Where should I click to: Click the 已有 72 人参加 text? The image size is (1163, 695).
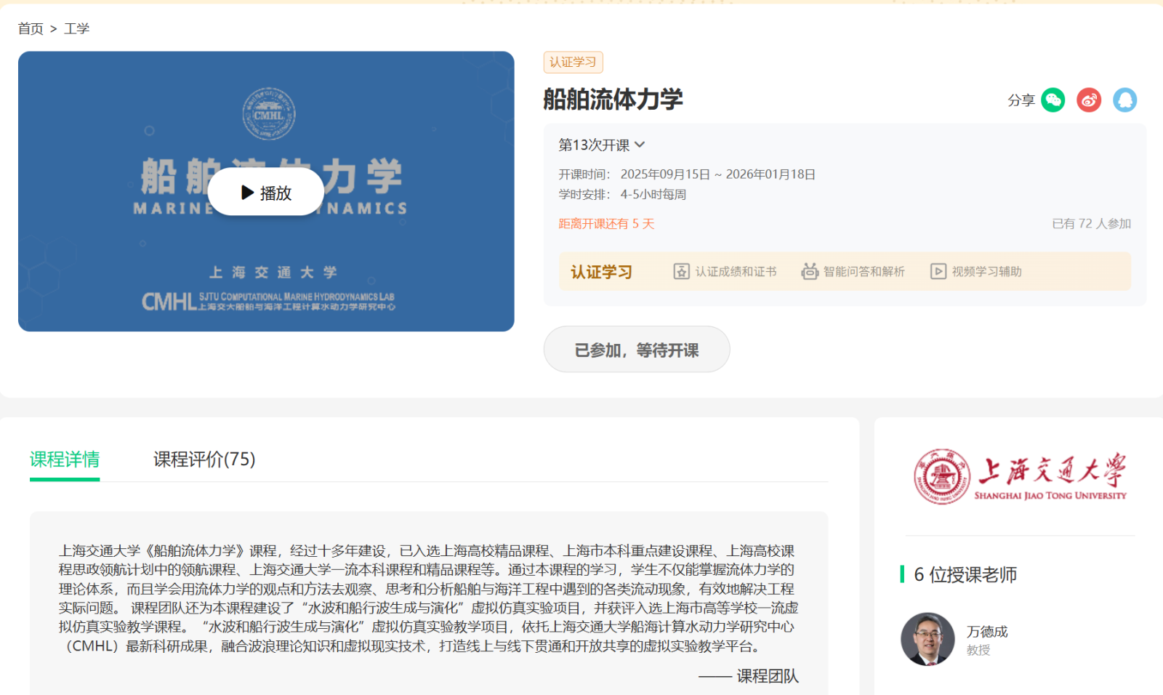pos(1091,224)
